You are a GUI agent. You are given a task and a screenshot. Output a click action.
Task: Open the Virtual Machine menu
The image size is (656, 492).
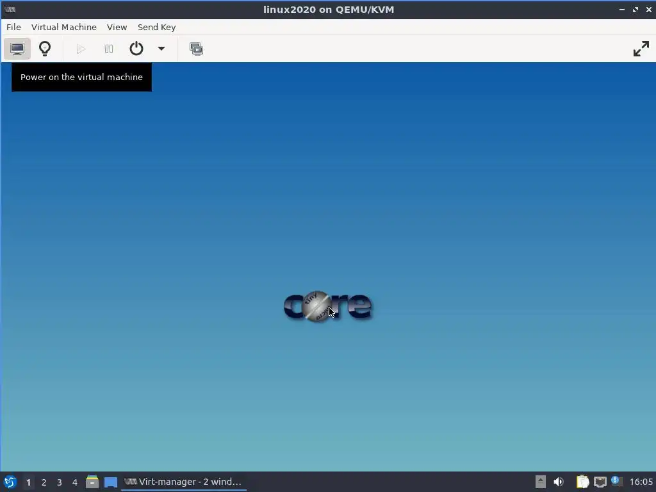pos(64,27)
